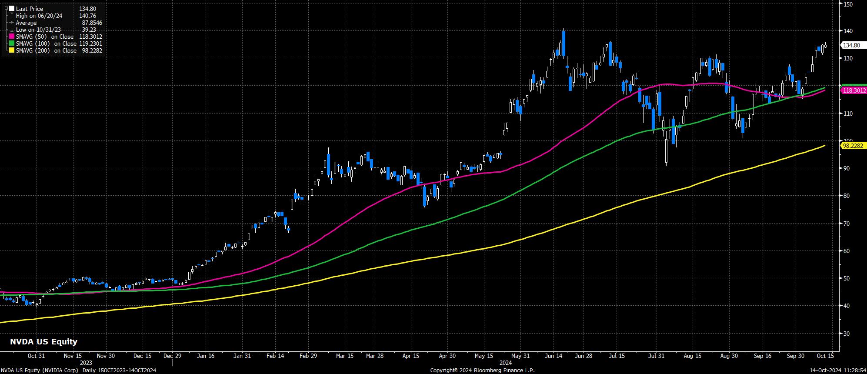
Task: Click the 'Oct 31' date axis label
Action: pos(36,356)
